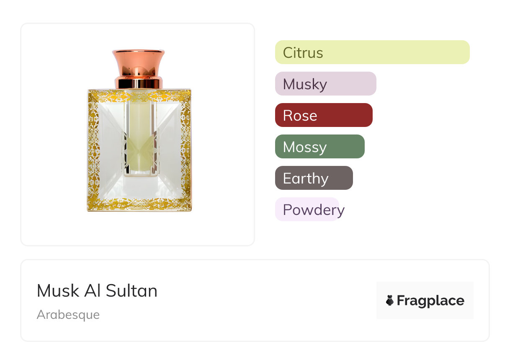Viewport: 510px width, 362px height.
Task: Choose the Powdery accord bar
Action: click(307, 209)
